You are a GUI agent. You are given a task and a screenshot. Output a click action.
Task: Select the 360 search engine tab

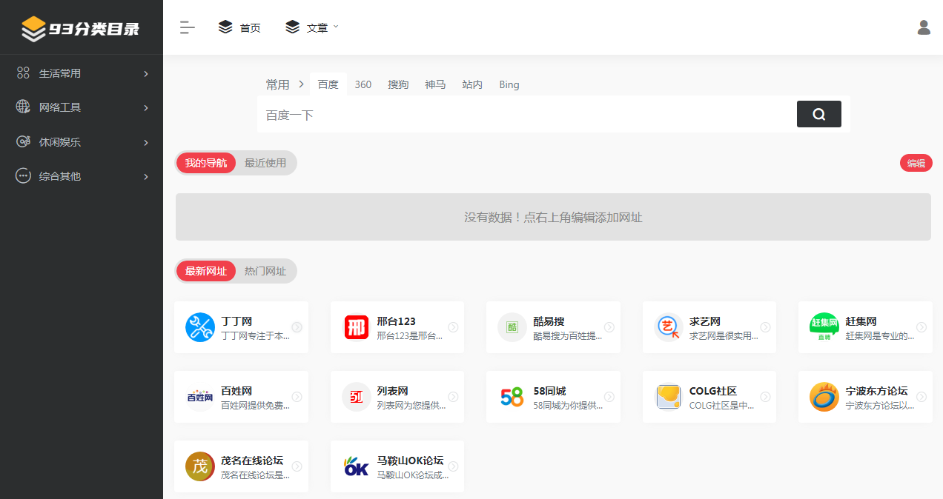click(x=363, y=84)
